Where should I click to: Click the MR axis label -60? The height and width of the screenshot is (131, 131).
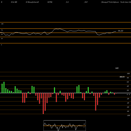coord(128,107)
